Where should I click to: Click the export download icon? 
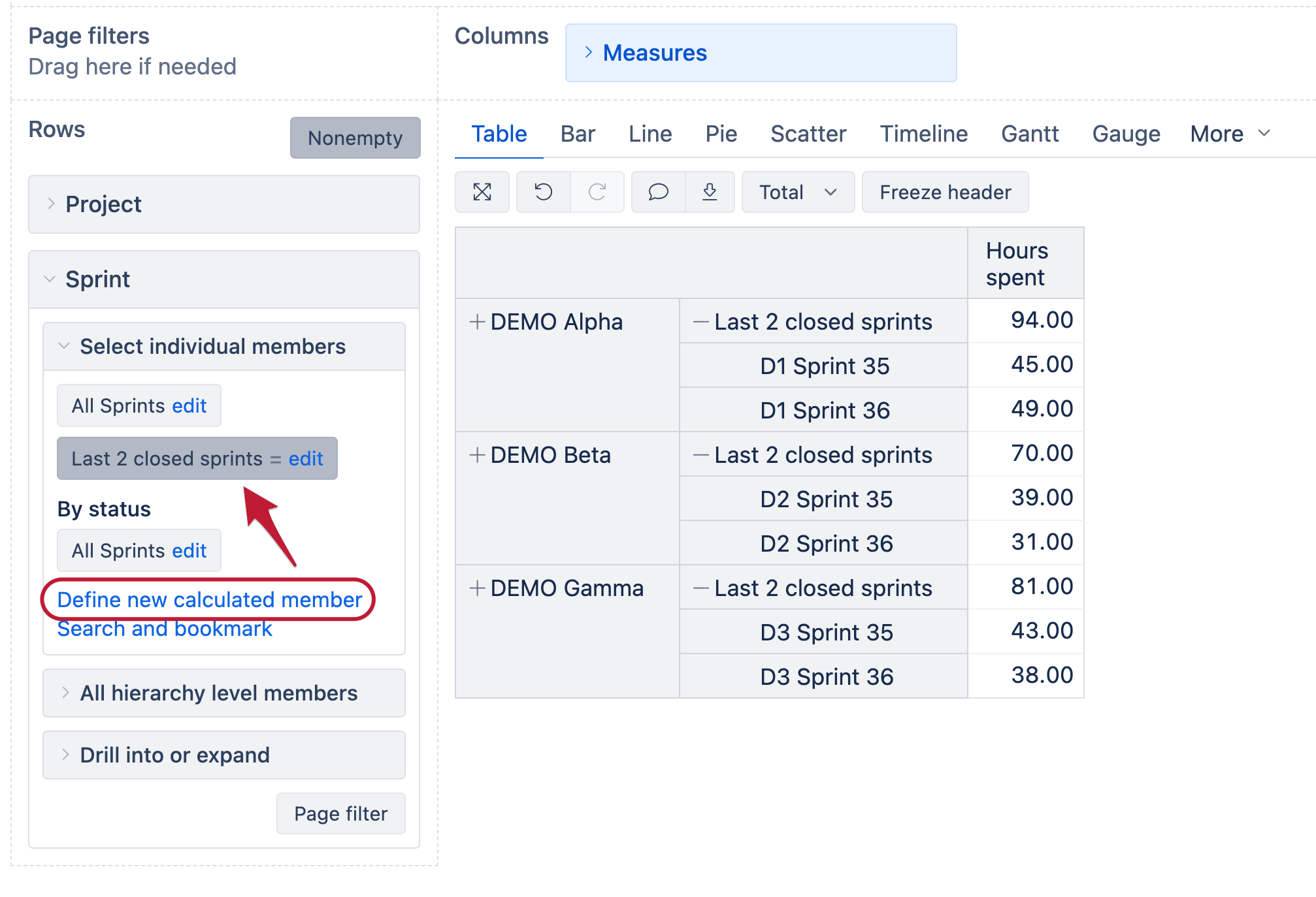click(x=710, y=192)
